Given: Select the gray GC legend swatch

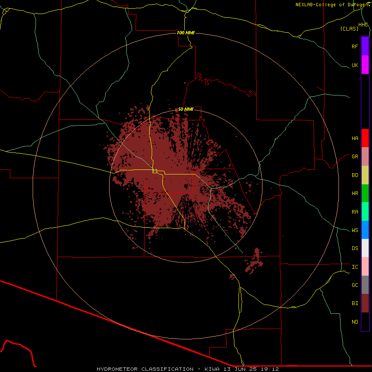Looking at the screenshot, I should point(365,285).
